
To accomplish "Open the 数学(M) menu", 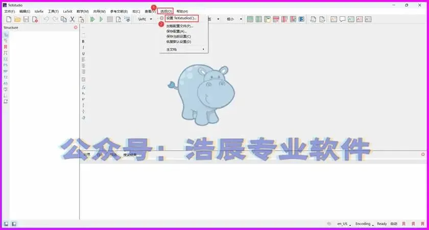I will (x=83, y=11).
